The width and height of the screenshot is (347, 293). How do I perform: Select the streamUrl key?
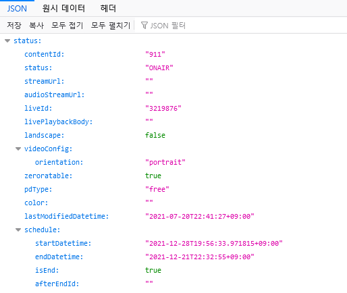tap(45, 81)
